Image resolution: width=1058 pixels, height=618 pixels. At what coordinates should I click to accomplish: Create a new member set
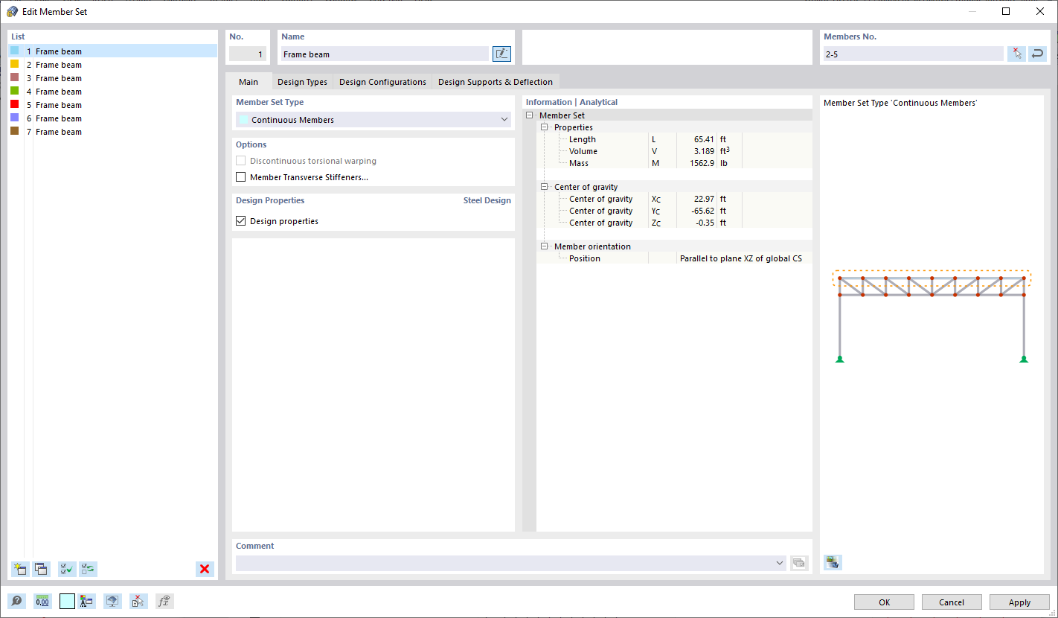click(20, 569)
